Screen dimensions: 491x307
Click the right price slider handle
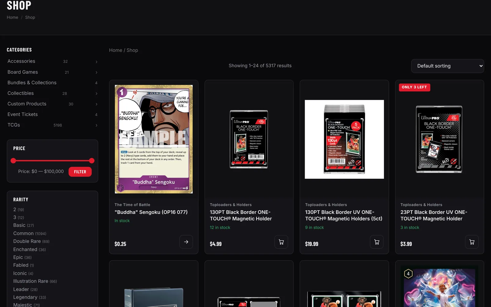coord(92,161)
